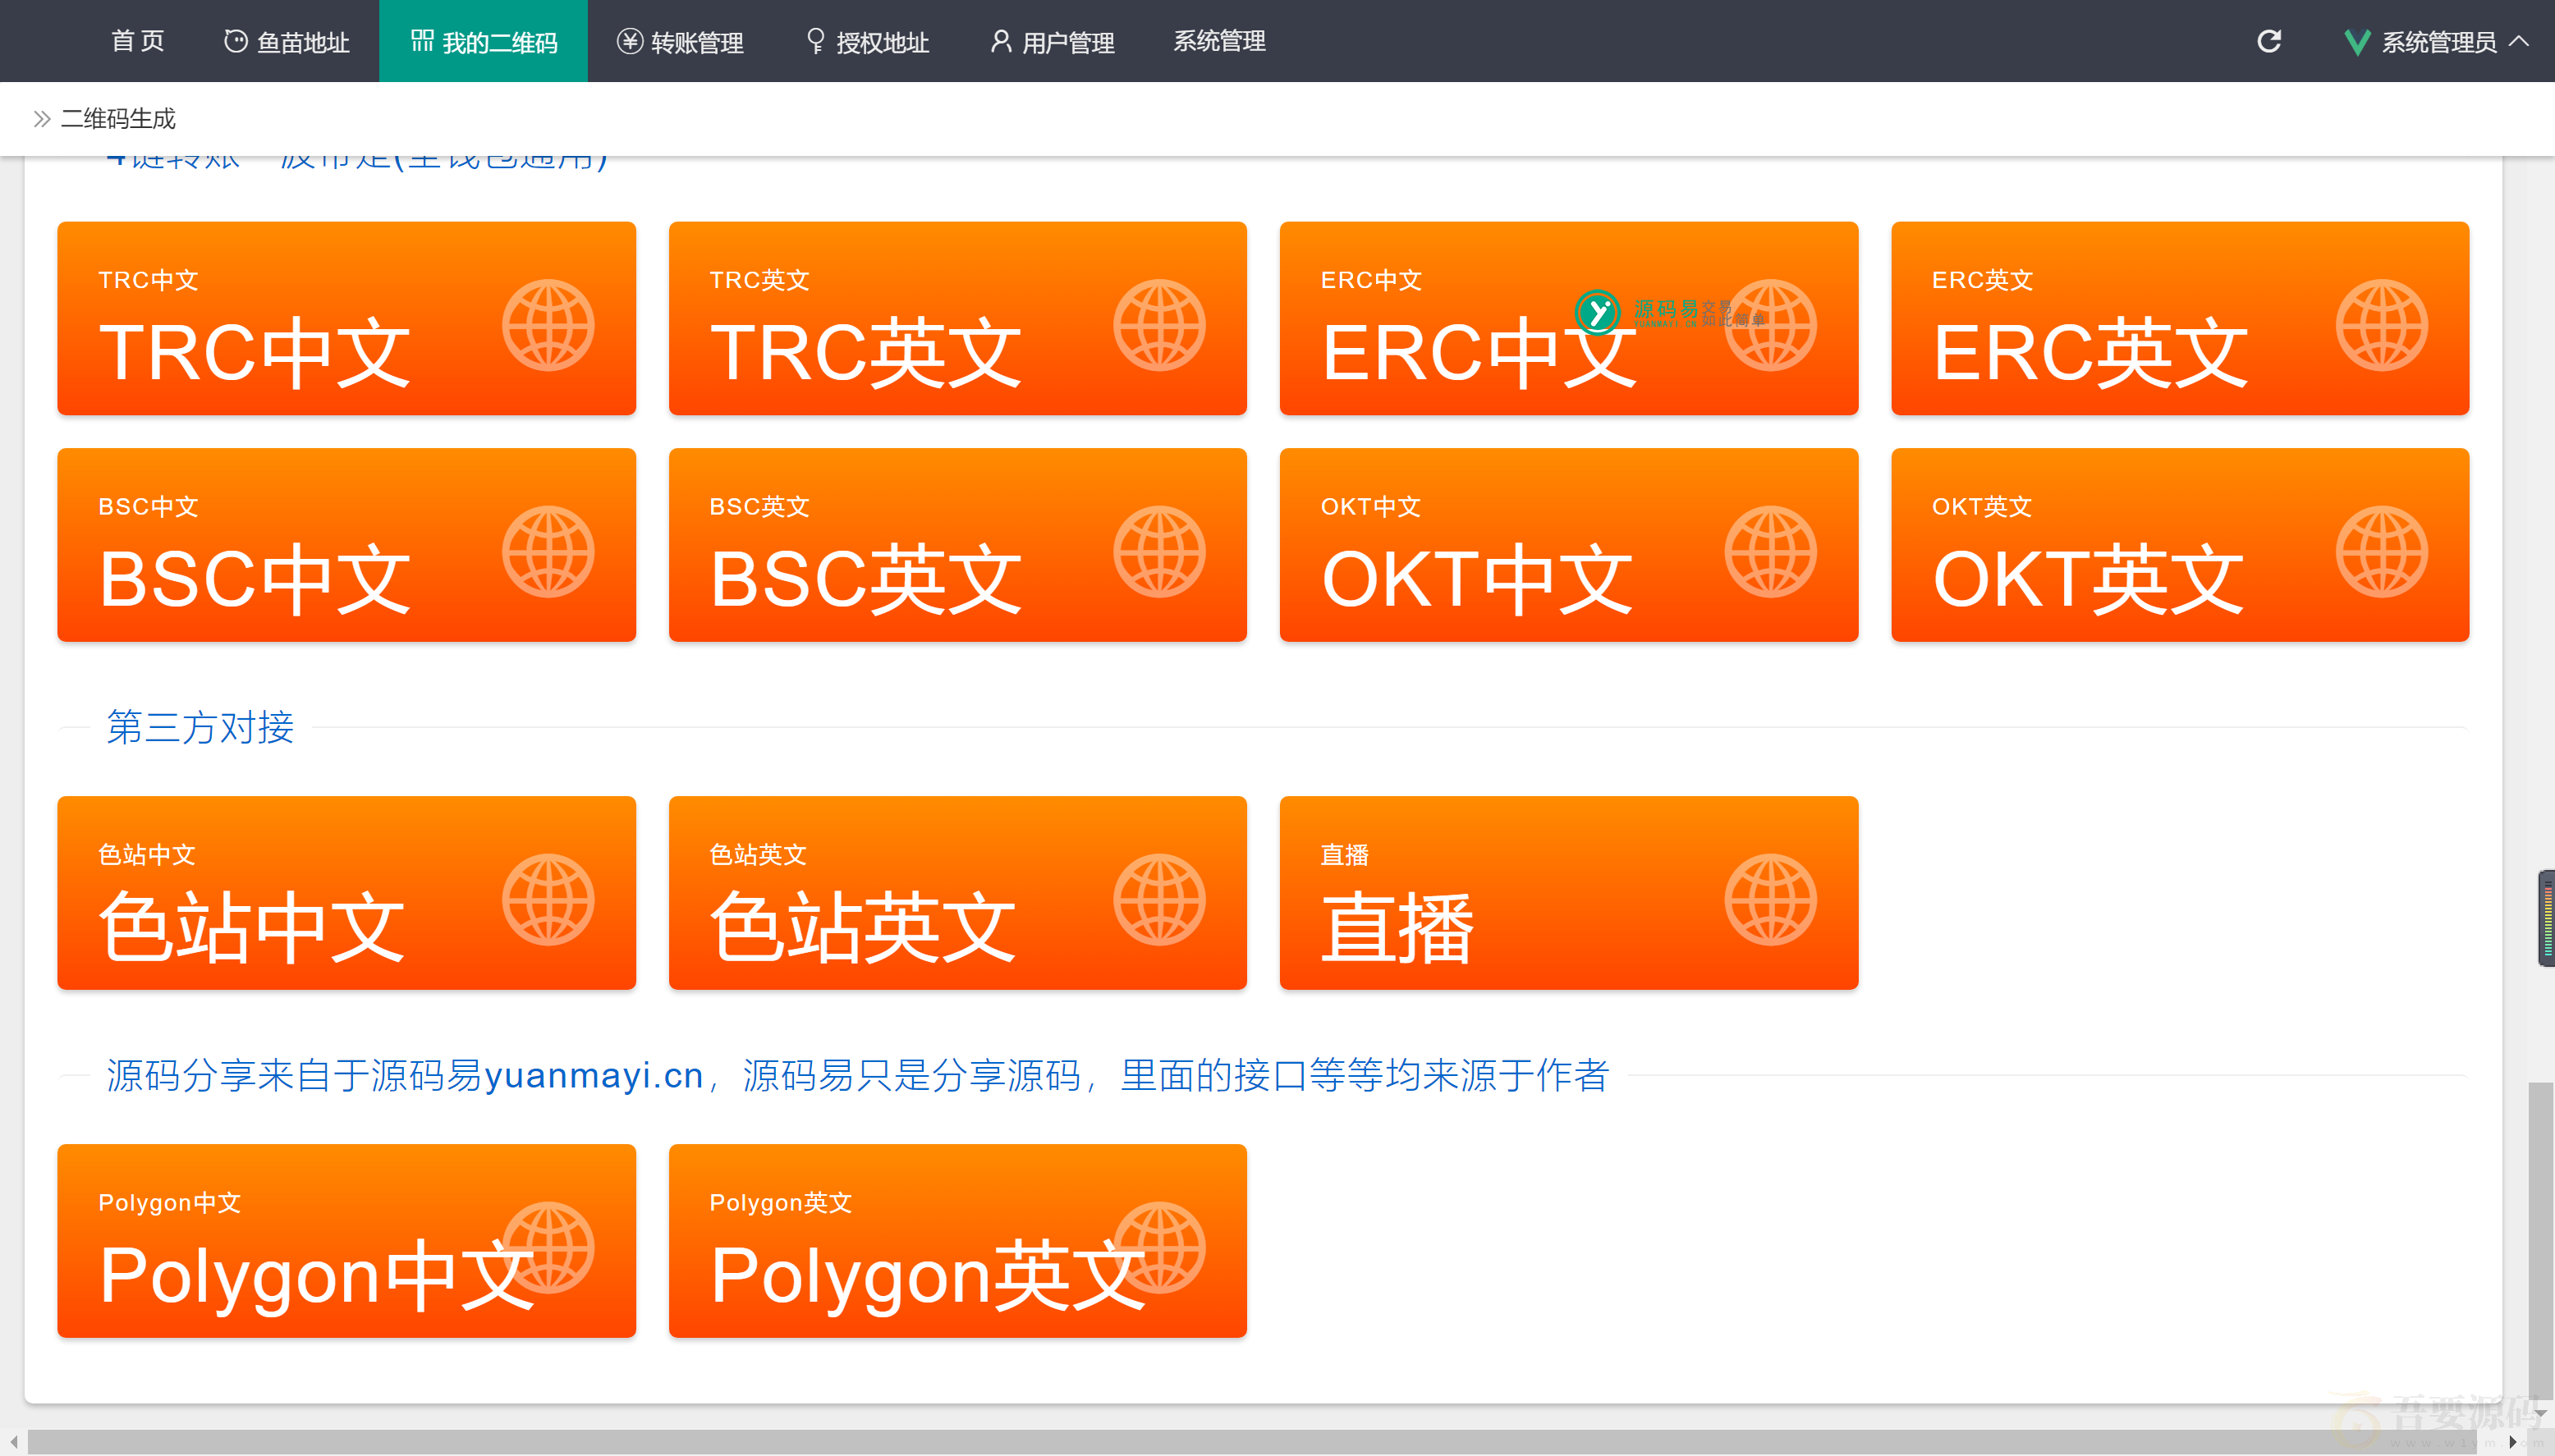This screenshot has width=2555, height=1456.
Task: Open the 系统管理 menu
Action: click(1219, 41)
